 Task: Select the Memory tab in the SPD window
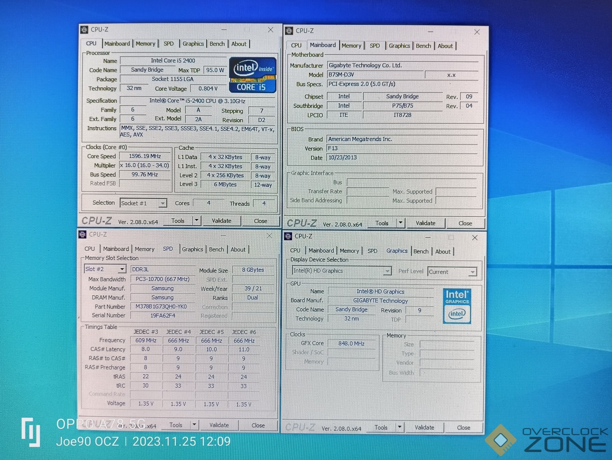(145, 249)
